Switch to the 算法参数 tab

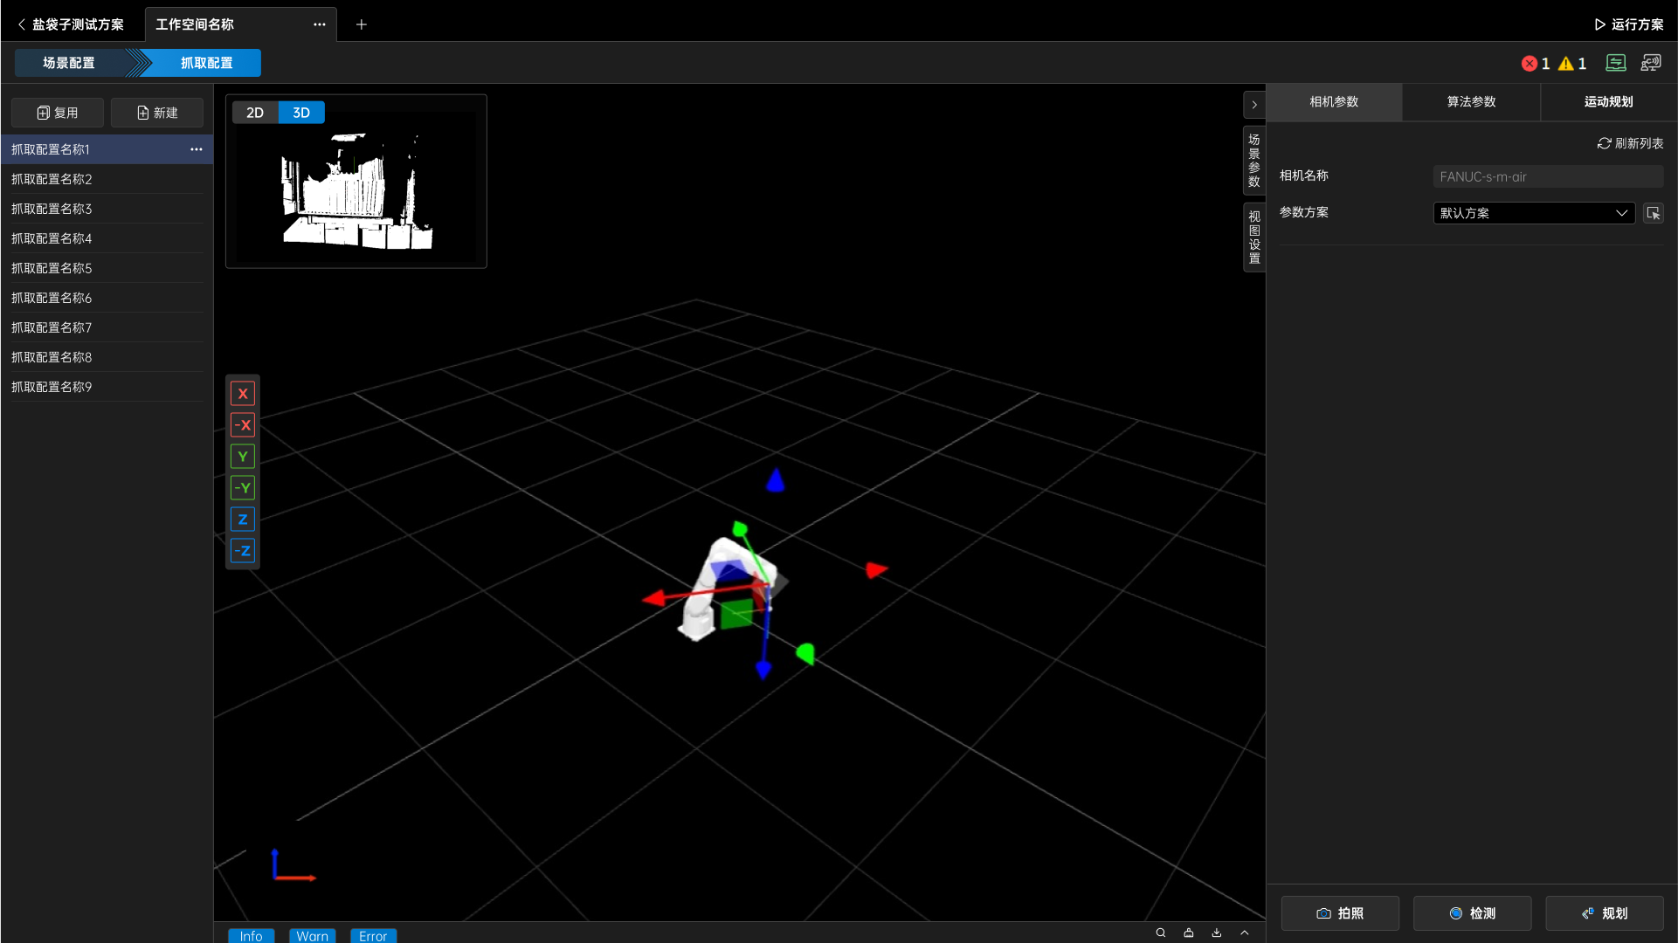point(1471,102)
